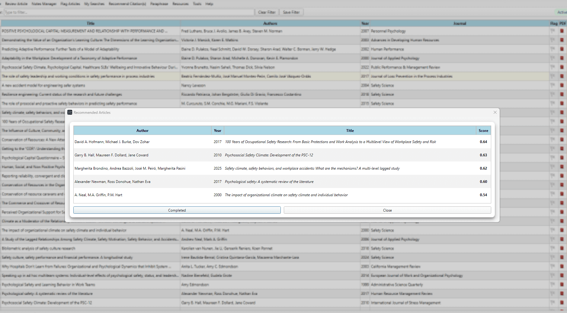The width and height of the screenshot is (567, 313).
Task: Open the Tools menu
Action: (x=197, y=4)
